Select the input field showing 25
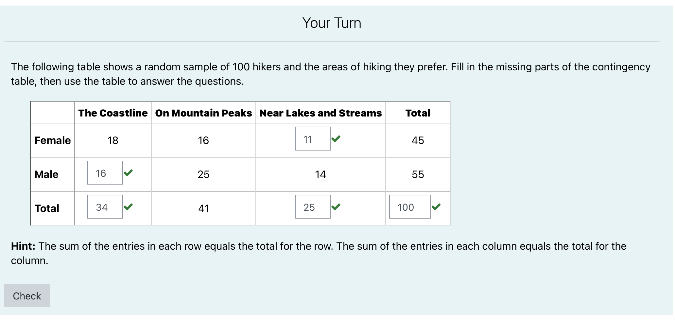675x322 pixels. coord(312,206)
